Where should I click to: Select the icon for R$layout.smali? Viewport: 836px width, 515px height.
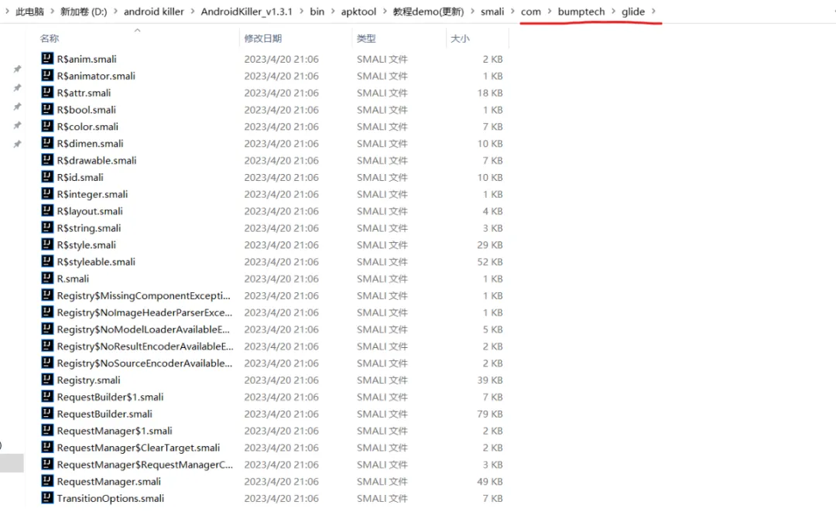coord(47,211)
